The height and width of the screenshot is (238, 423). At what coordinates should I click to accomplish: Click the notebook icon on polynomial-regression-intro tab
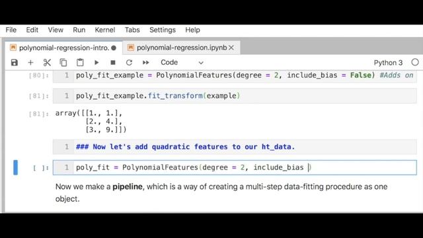[x=13, y=48]
